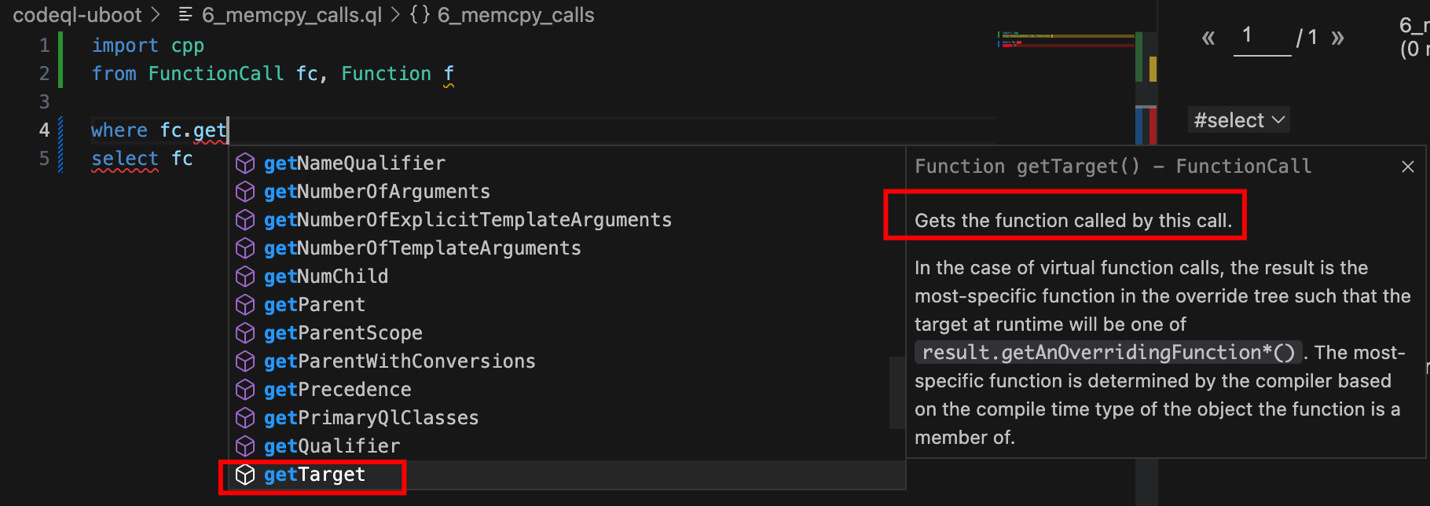
Task: Click the getParent method cube icon
Action: 245,305
